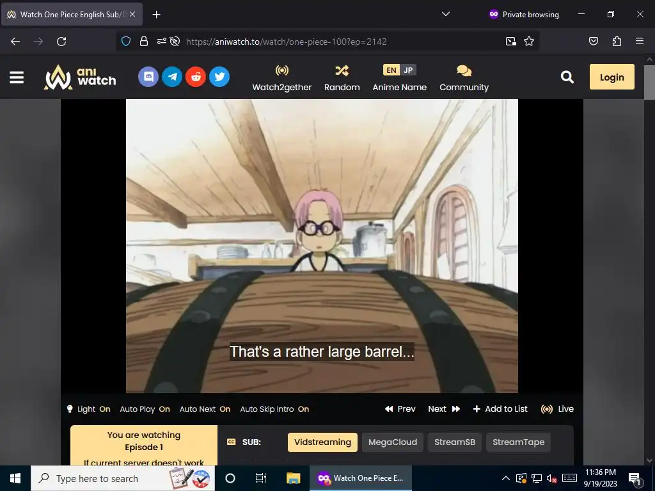Switch anime name language to JP

(408, 70)
